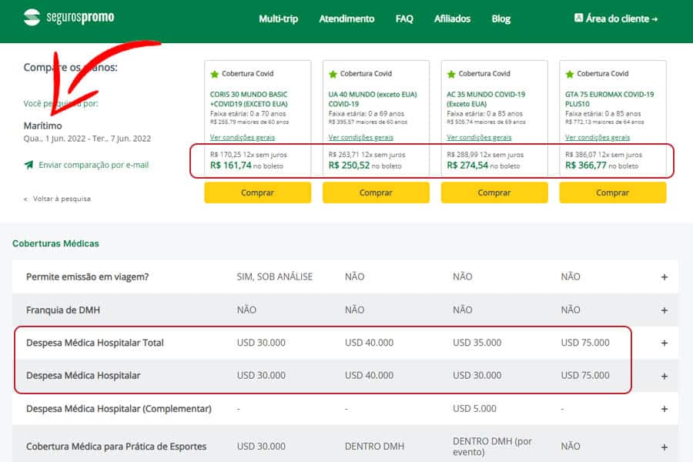Go to the FAQ page
Screen dimensions: 693x462
(x=404, y=18)
